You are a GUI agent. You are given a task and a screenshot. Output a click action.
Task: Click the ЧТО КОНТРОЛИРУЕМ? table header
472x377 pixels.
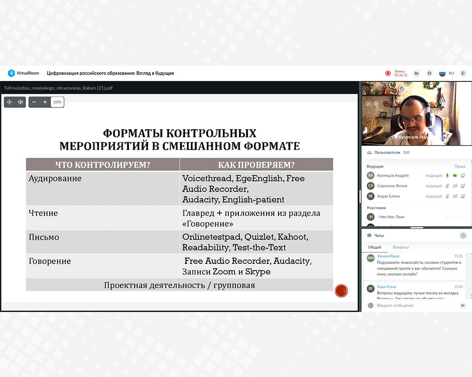102,165
